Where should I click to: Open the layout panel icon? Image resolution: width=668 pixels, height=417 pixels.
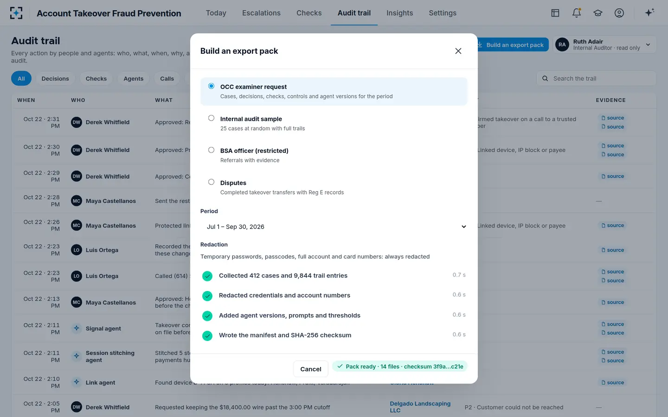[x=555, y=13]
